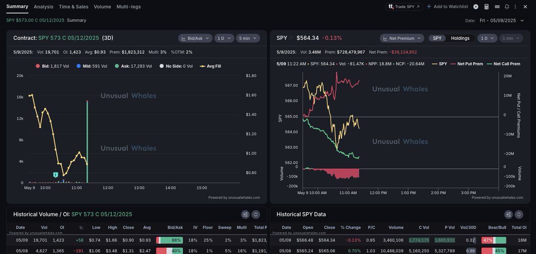Toggle No Side volume series in legend
Viewport: 536px width, 254px height.
coord(176,66)
